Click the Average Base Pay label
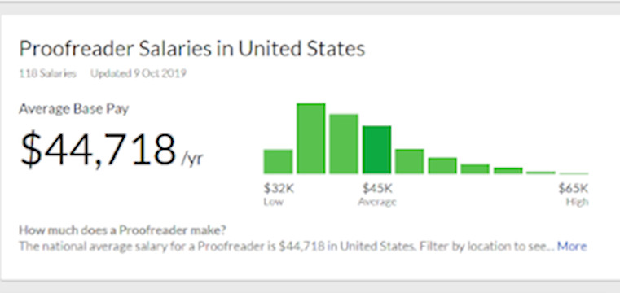Image resolution: width=620 pixels, height=293 pixels. click(74, 109)
